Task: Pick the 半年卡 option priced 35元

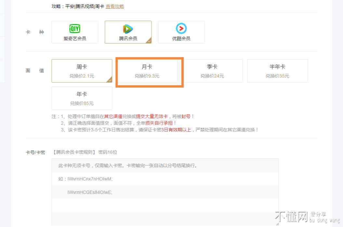Action: pyautogui.click(x=277, y=71)
